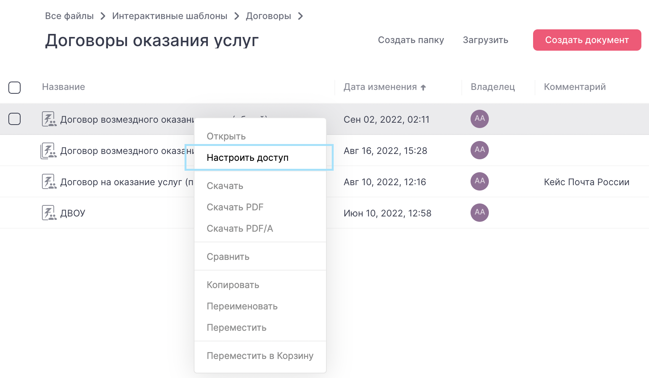The image size is (649, 378).
Task: Click owner avatar in the Кейс Почта России row
Action: point(479,181)
